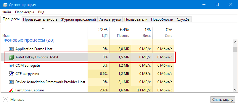
Task: Click the CTF-загрузчик pen icon
Action: click(11, 74)
